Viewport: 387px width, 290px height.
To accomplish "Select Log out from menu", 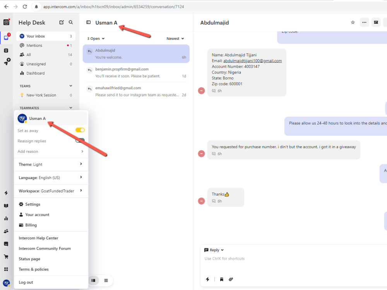I will pos(51,282).
